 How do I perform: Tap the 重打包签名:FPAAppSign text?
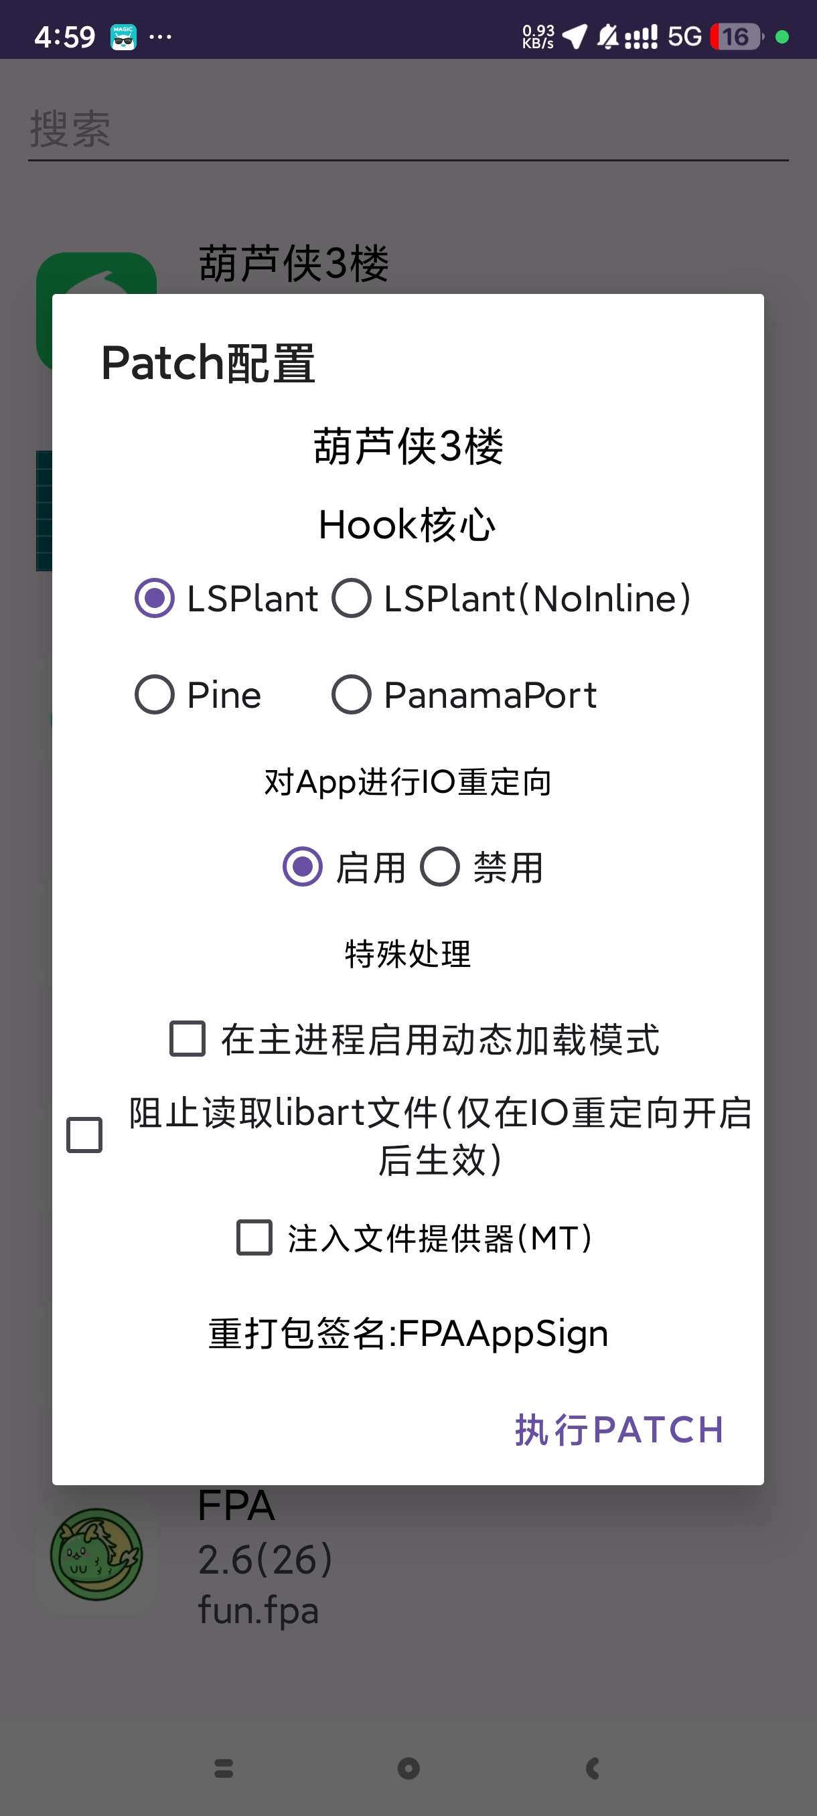point(408,1334)
